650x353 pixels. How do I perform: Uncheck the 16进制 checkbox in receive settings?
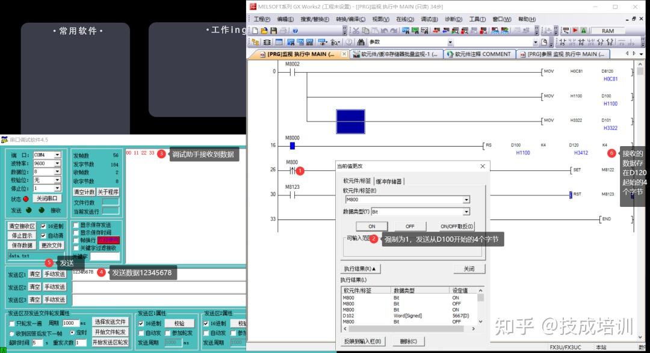(44, 227)
